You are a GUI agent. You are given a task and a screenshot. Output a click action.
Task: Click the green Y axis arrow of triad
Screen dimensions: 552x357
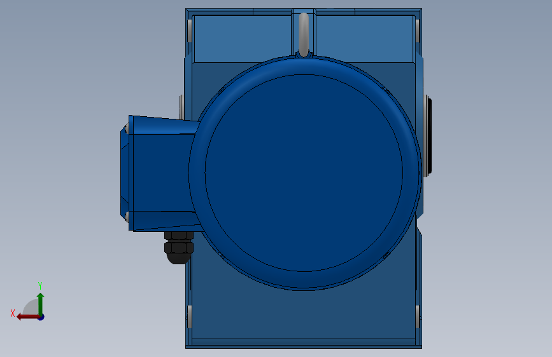(41, 304)
